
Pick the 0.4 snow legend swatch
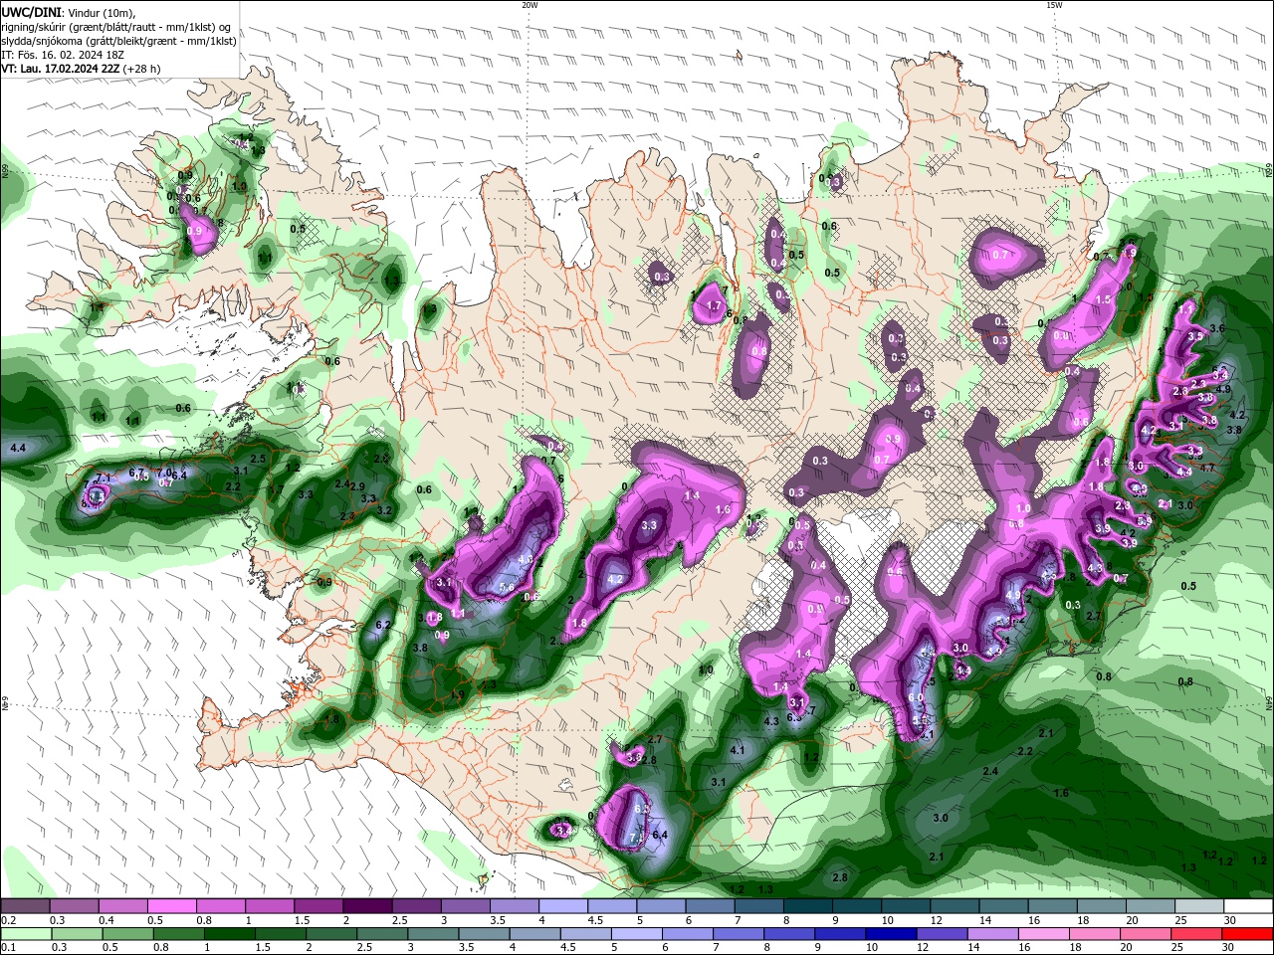(122, 906)
